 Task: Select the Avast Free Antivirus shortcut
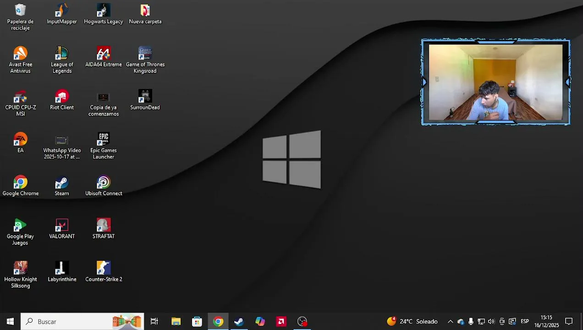click(20, 60)
